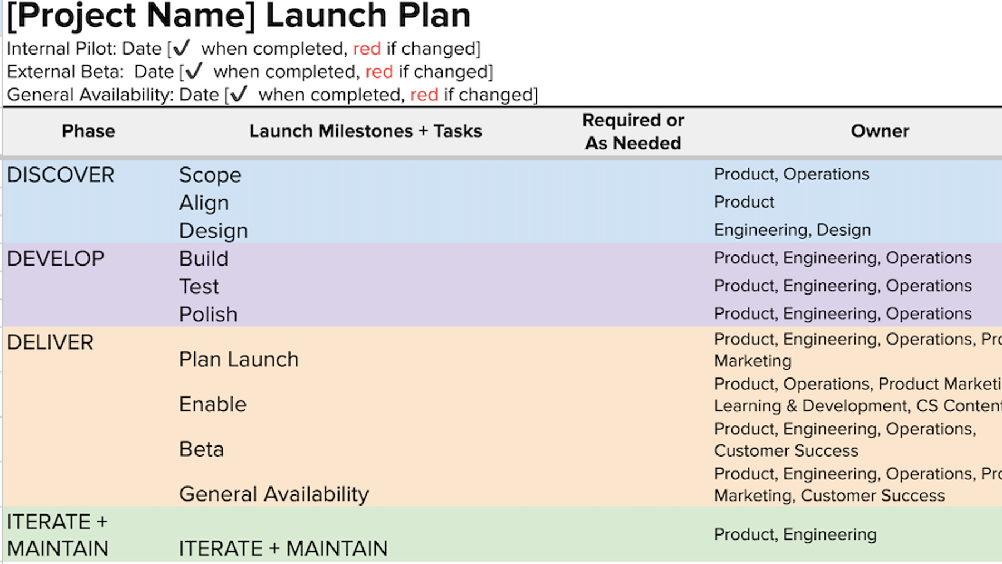Screen dimensions: 1002x564
Task: Select the Build milestone cell
Action: coord(204,258)
